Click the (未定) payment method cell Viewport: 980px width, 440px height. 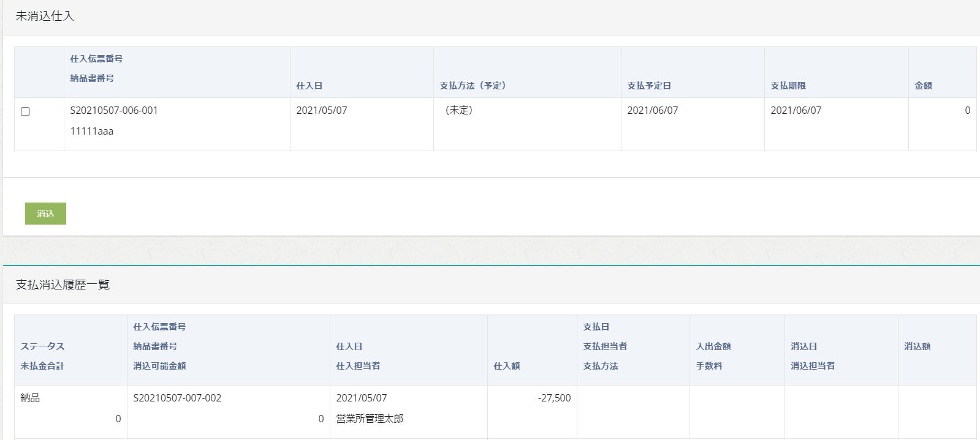click(x=459, y=111)
